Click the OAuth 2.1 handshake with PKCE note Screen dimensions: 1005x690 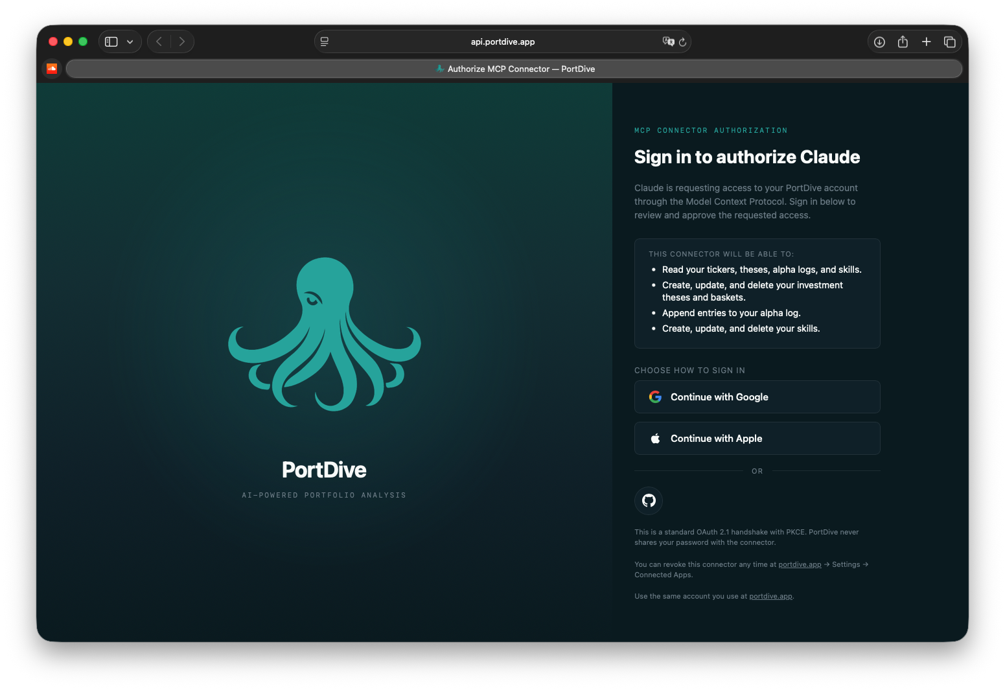[x=746, y=537]
